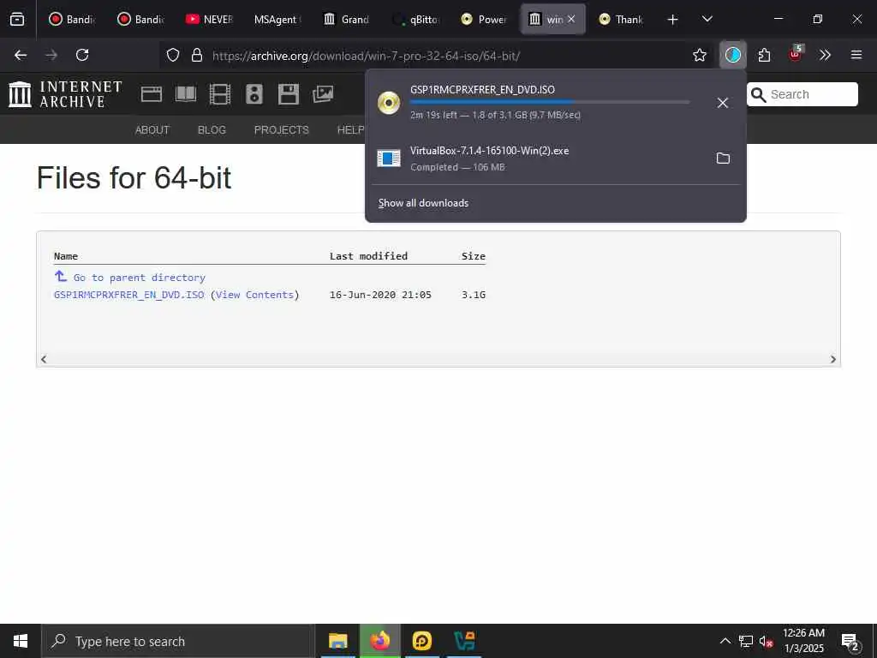Click the Last modified column header
The image size is (877, 658).
(368, 256)
